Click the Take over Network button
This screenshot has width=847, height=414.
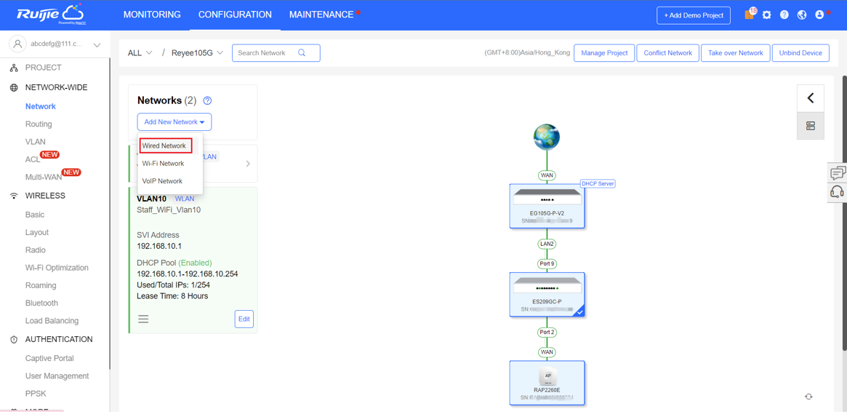(x=735, y=53)
